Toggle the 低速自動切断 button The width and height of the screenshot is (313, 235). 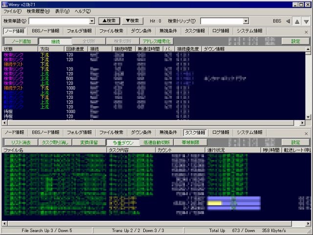[x=156, y=142]
